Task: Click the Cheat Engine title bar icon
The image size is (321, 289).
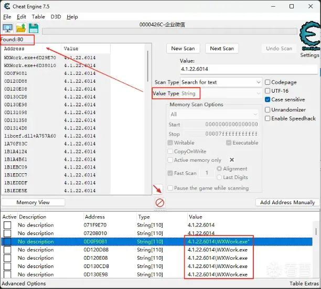Action: click(x=7, y=6)
